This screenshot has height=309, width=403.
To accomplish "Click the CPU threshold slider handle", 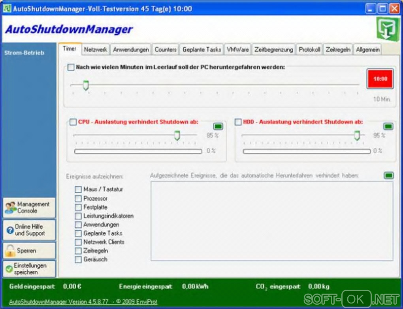I will [x=177, y=135].
